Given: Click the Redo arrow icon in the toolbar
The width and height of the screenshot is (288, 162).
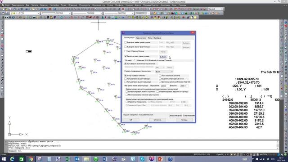Looking at the screenshot, I should 45,9.
